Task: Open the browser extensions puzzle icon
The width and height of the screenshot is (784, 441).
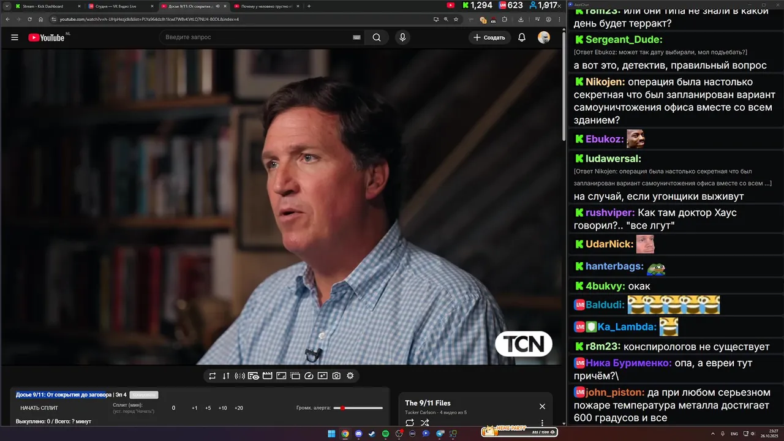Action: (x=505, y=19)
